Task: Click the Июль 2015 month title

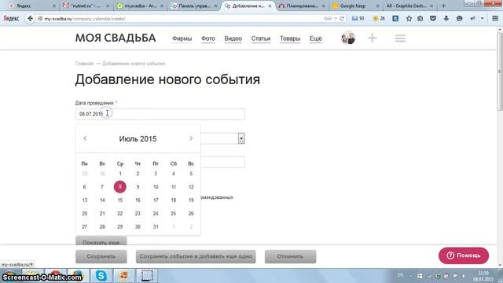Action: coord(138,138)
